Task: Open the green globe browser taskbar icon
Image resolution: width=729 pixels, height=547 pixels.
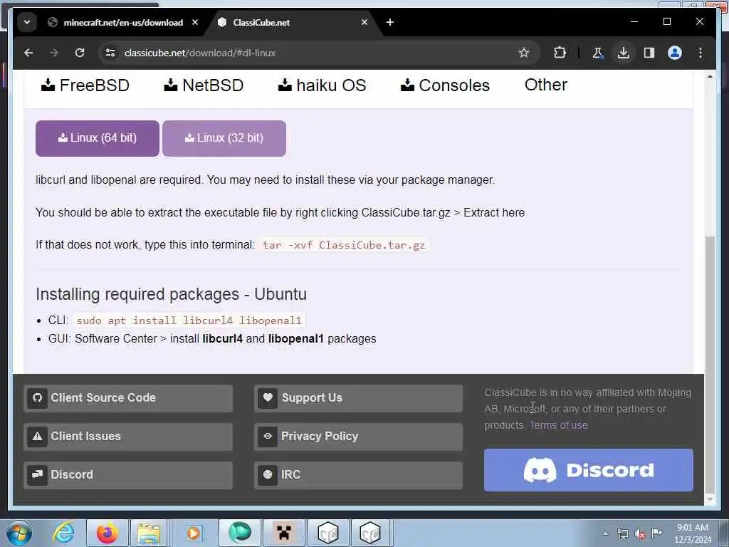Action: pyautogui.click(x=239, y=533)
